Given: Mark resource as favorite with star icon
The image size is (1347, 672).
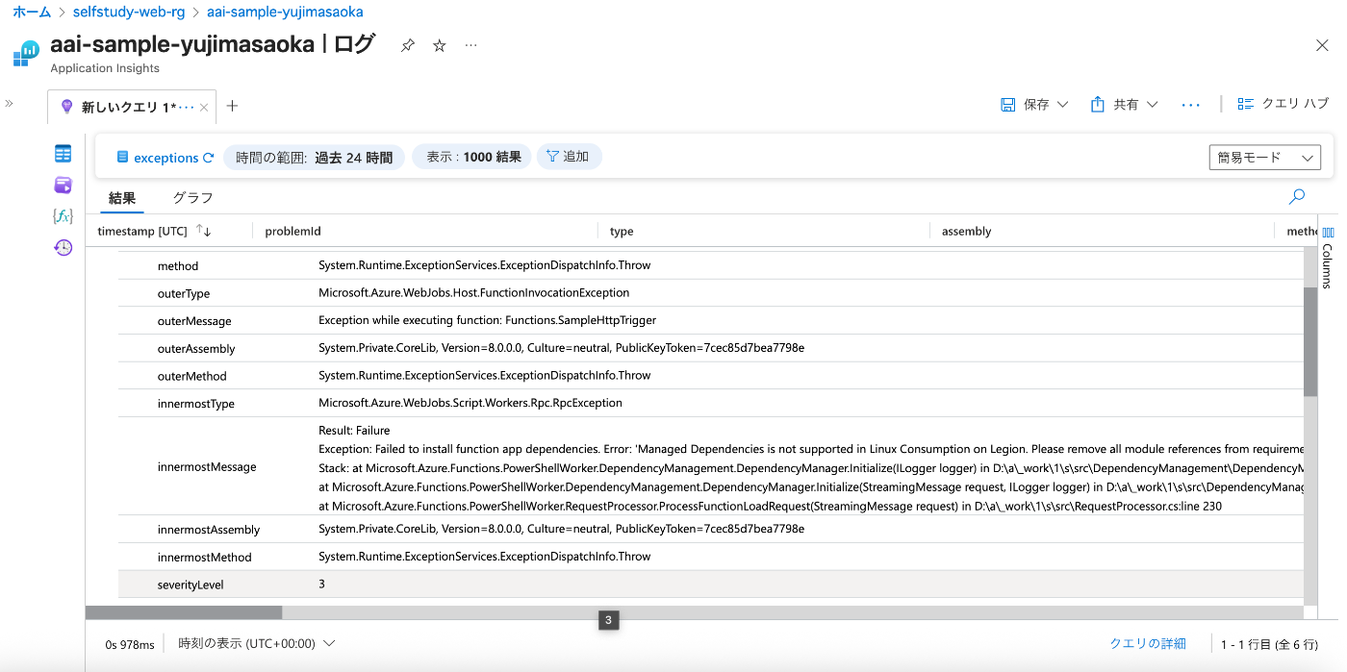Looking at the screenshot, I should pos(440,45).
